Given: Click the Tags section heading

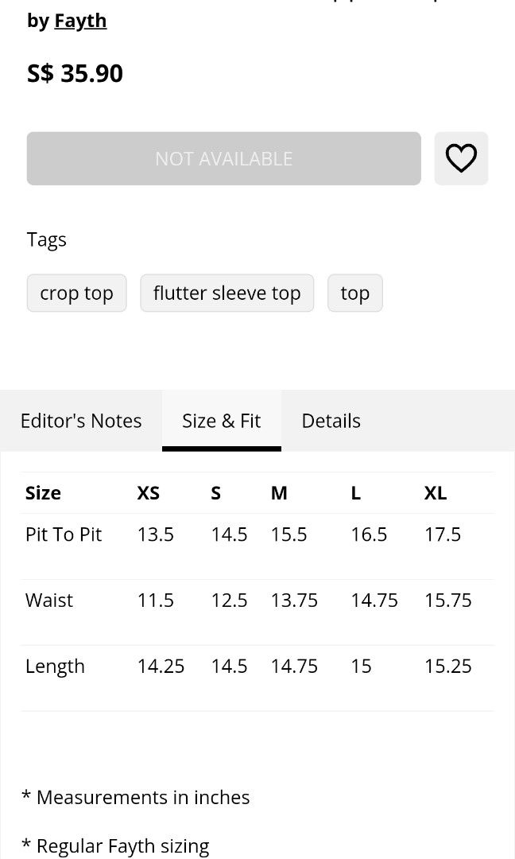Looking at the screenshot, I should tap(47, 239).
